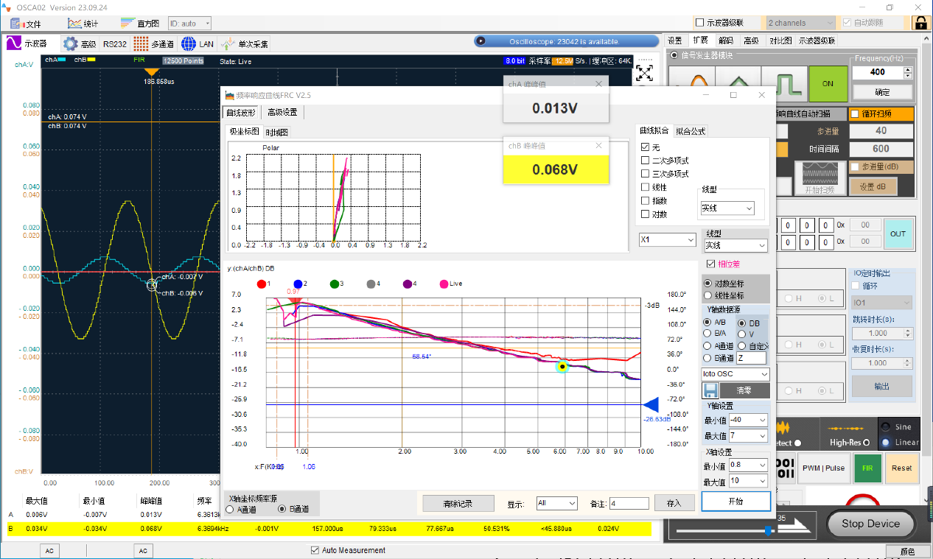
Task: Enable the 循环扫频 checkbox
Action: click(855, 114)
